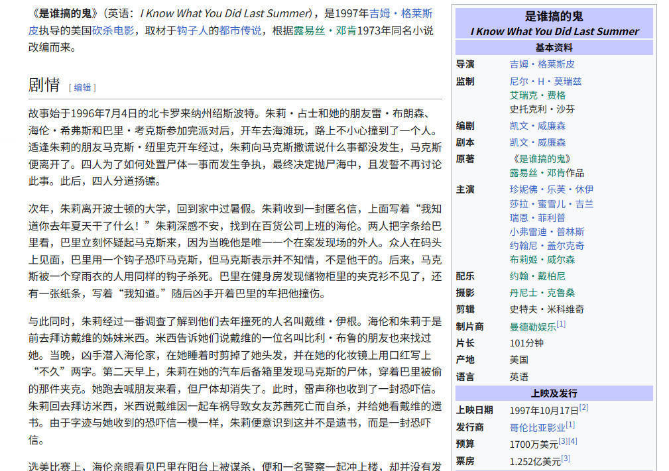Click 露易丝·邓肯 in the infobox 原著 row

coord(532,173)
